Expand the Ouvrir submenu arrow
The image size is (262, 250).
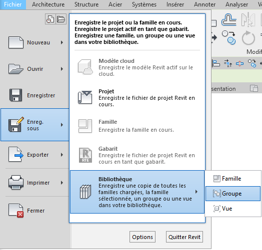[x=62, y=69]
